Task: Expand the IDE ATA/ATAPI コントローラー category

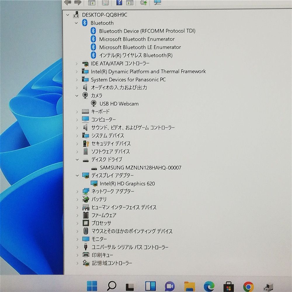Action: (77, 63)
